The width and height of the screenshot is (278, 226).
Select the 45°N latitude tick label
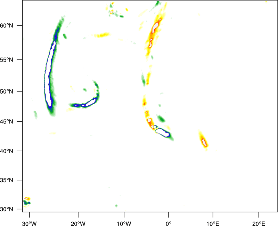point(7,122)
